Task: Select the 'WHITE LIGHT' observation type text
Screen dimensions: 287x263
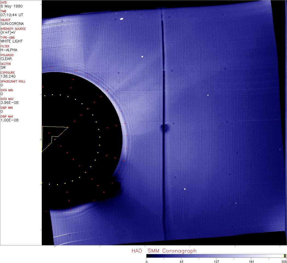Action: [12, 41]
